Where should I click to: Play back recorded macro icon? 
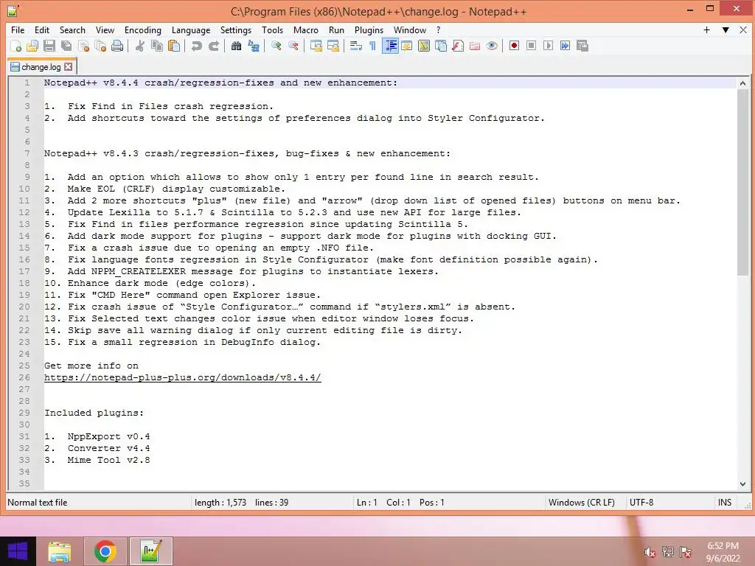[548, 46]
